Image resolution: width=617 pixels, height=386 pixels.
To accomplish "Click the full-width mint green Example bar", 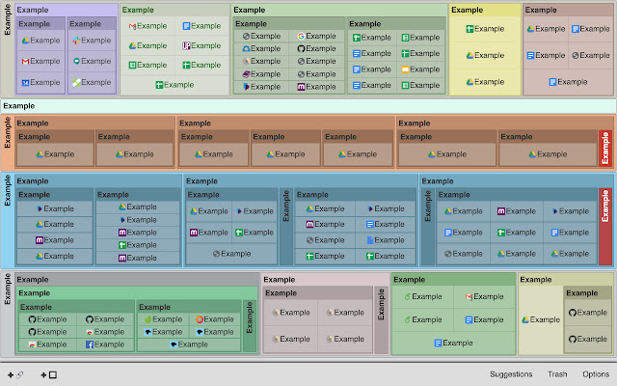I will pos(308,106).
